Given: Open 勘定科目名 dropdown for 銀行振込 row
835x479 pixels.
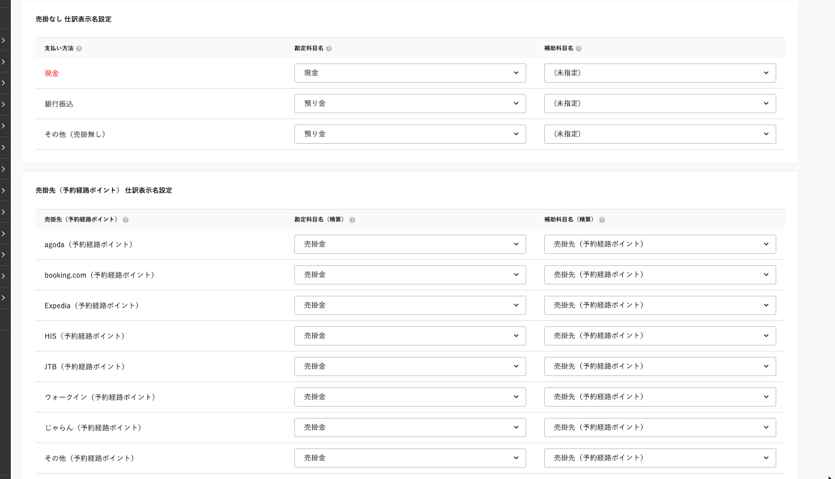Looking at the screenshot, I should click(x=410, y=104).
